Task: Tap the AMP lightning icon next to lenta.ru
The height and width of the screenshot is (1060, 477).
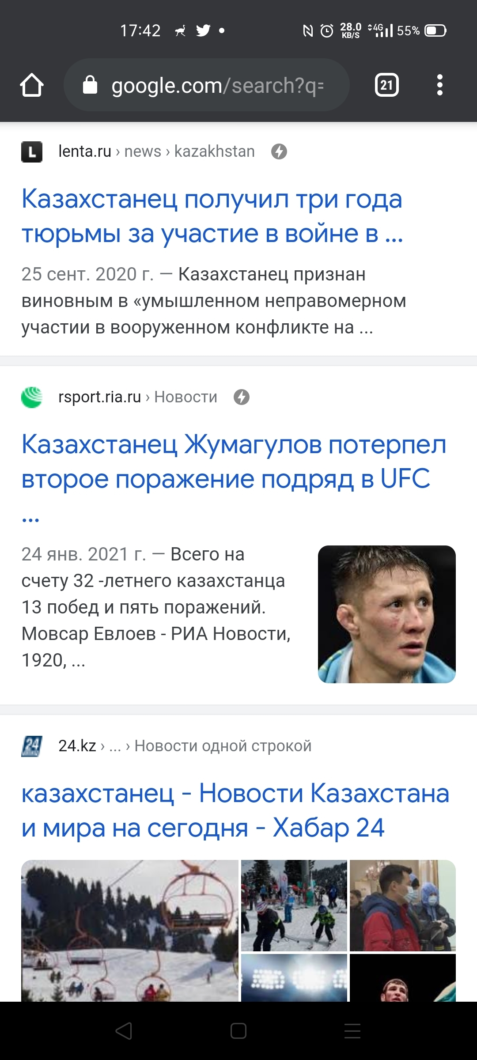Action: pyautogui.click(x=279, y=151)
